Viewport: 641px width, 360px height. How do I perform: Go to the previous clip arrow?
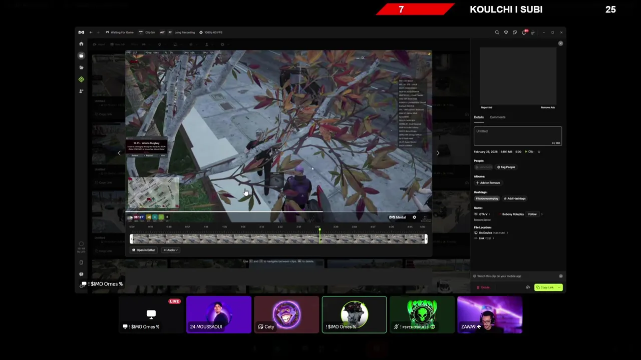(119, 153)
